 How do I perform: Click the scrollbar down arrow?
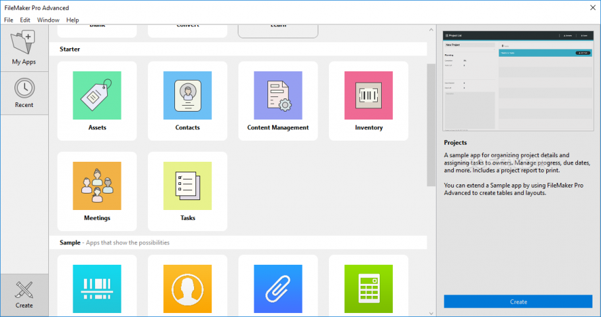coord(431,313)
